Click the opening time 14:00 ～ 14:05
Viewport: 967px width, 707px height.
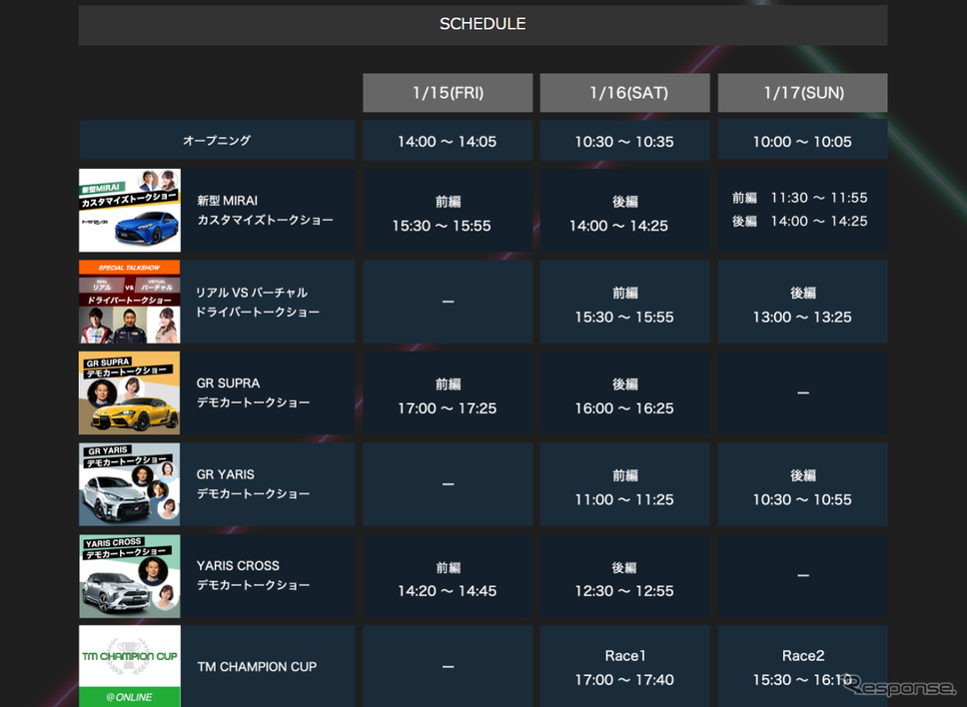448,141
